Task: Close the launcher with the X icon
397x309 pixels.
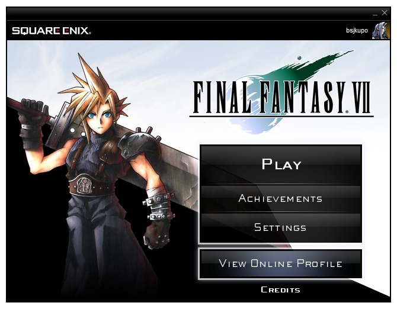Action: pyautogui.click(x=385, y=12)
